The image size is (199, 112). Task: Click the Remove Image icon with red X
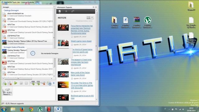click(10, 83)
